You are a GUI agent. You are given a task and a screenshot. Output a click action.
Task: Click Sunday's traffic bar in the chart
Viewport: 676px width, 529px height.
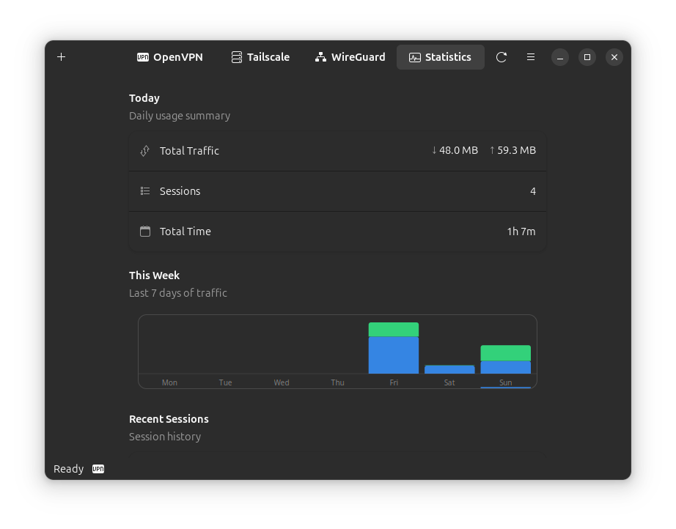coord(505,359)
